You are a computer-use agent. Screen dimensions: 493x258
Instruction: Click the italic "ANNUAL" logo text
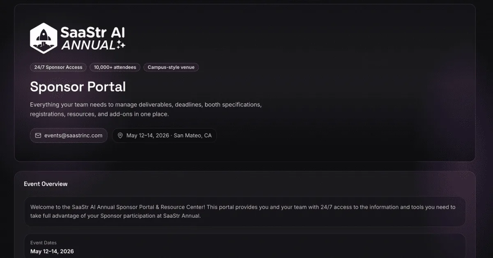point(88,45)
